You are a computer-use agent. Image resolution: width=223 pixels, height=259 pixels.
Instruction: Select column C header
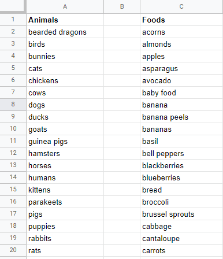point(181,6)
